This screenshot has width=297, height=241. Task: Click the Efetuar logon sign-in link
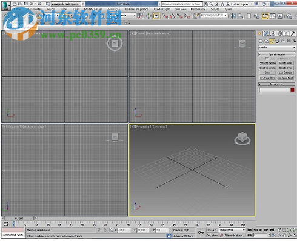[x=238, y=4]
